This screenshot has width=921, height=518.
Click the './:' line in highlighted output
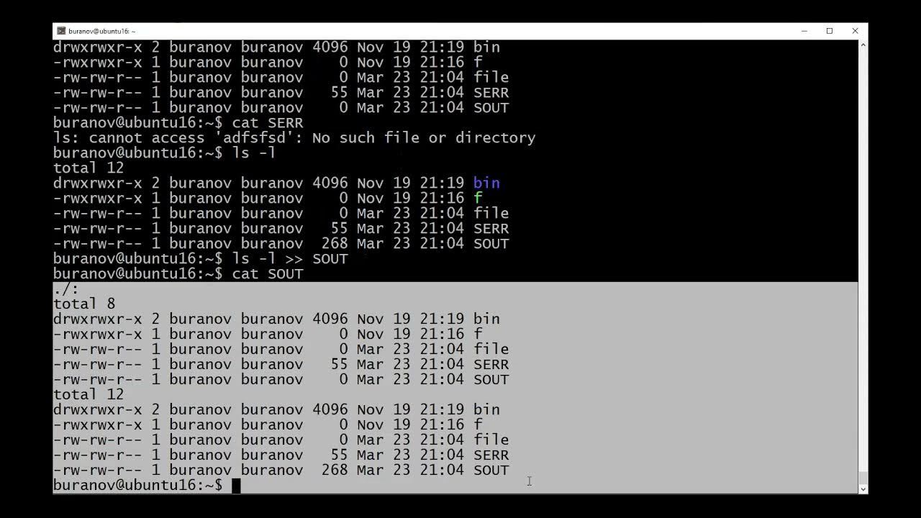tap(66, 289)
